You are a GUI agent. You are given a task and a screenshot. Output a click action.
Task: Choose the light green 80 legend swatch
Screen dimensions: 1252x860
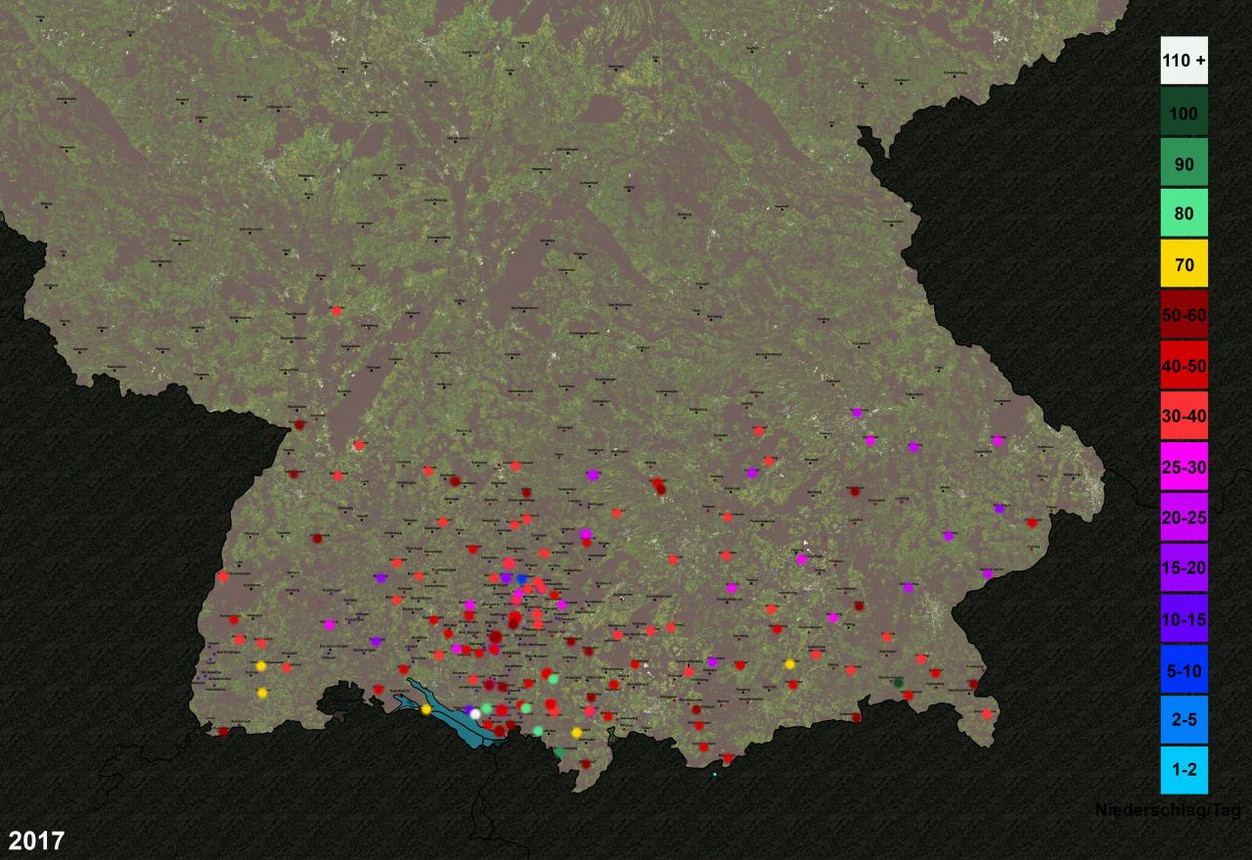(1184, 213)
